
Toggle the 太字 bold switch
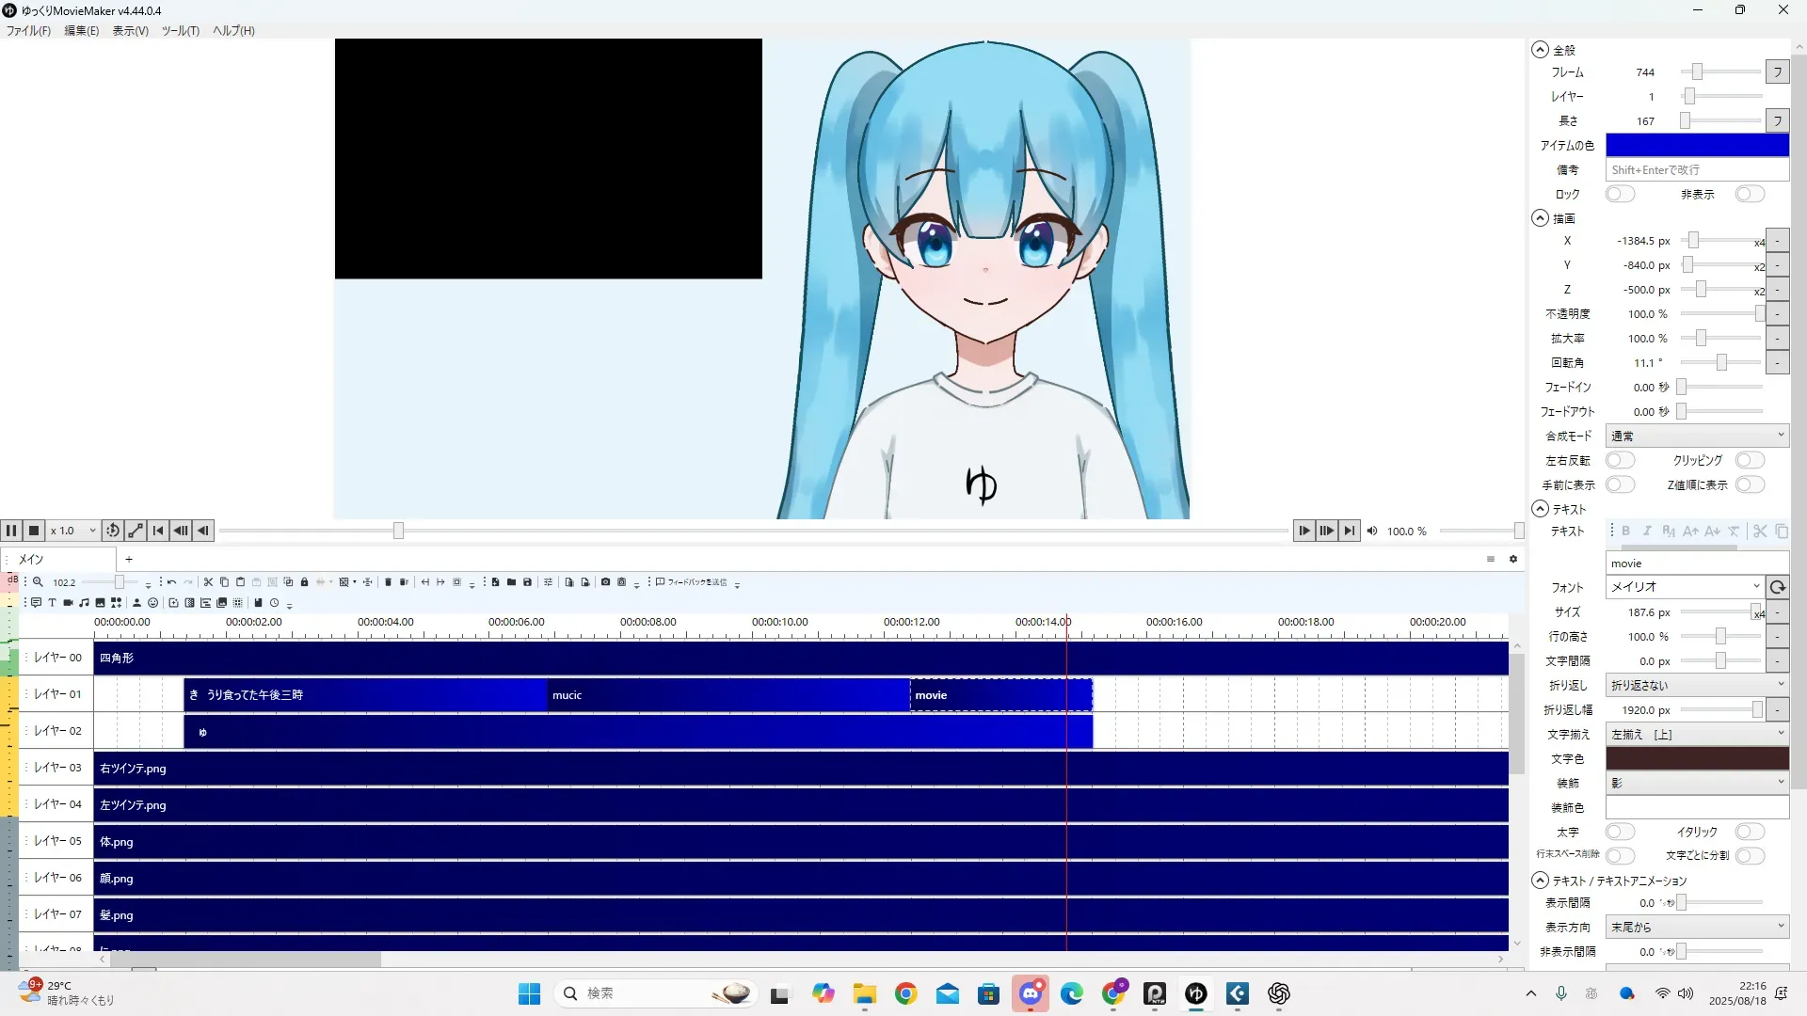[x=1620, y=833]
